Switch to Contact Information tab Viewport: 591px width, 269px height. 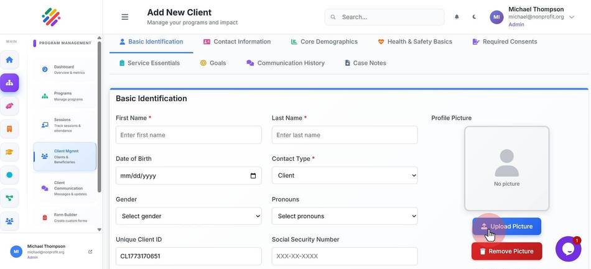[x=237, y=42]
